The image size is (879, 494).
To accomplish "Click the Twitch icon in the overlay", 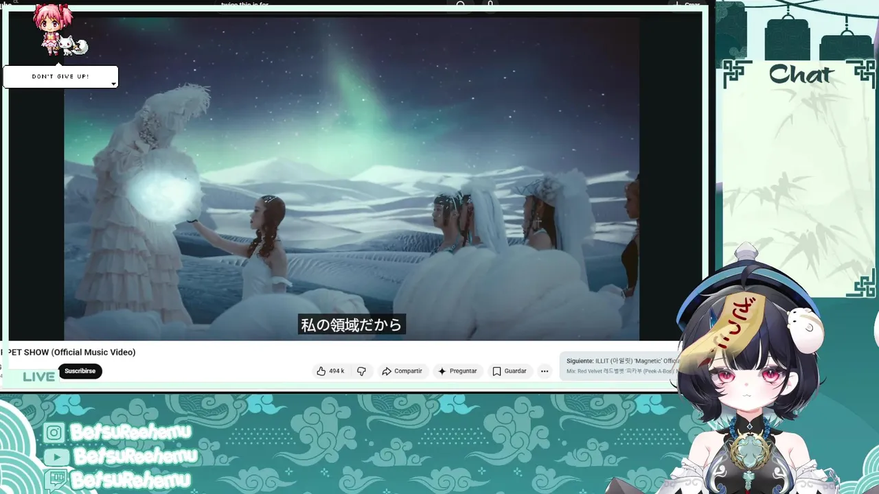I will 56,480.
